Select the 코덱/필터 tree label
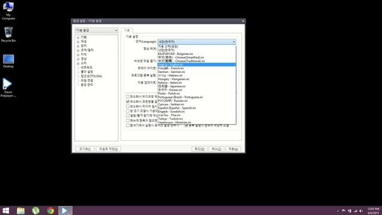 click(87, 50)
